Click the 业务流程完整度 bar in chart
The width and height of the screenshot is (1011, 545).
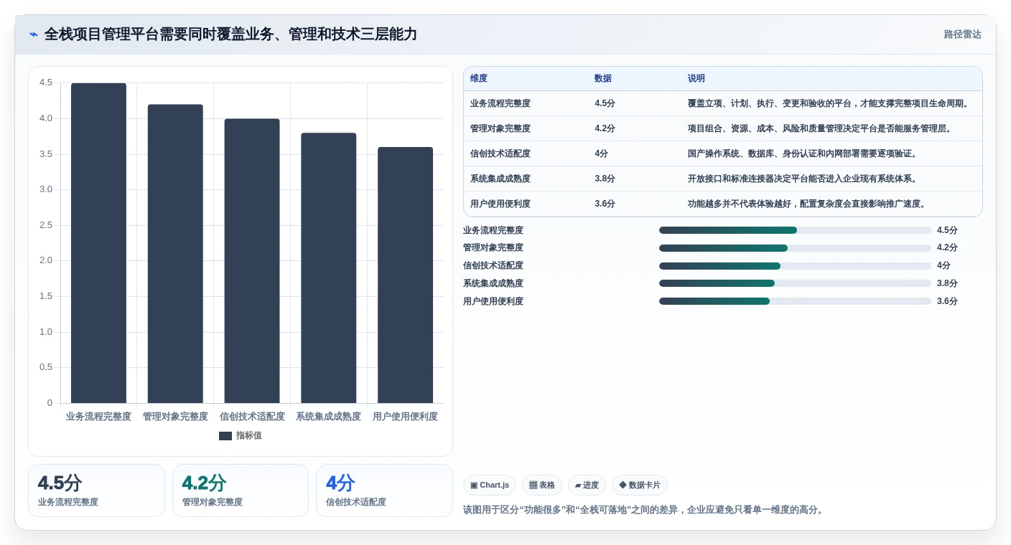point(98,243)
